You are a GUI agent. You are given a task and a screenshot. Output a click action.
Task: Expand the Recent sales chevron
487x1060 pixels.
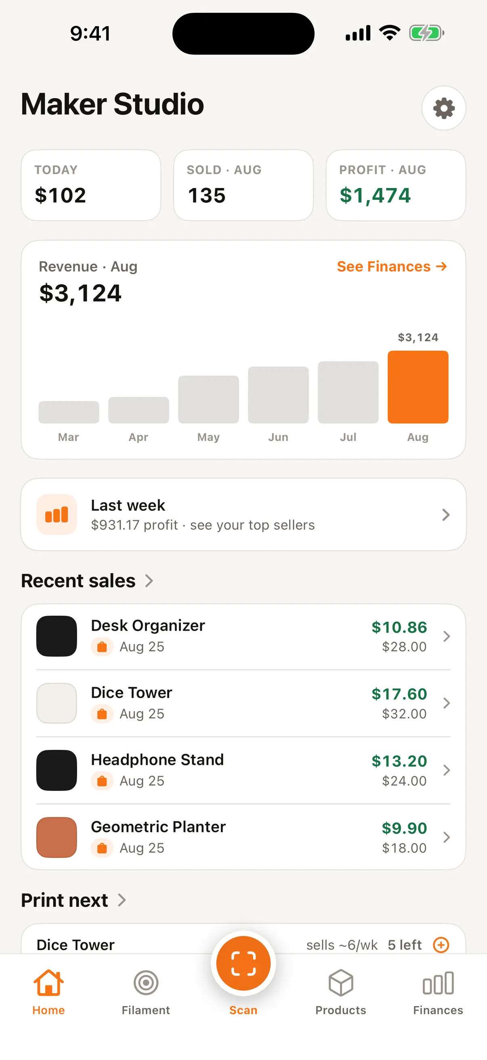tap(149, 581)
